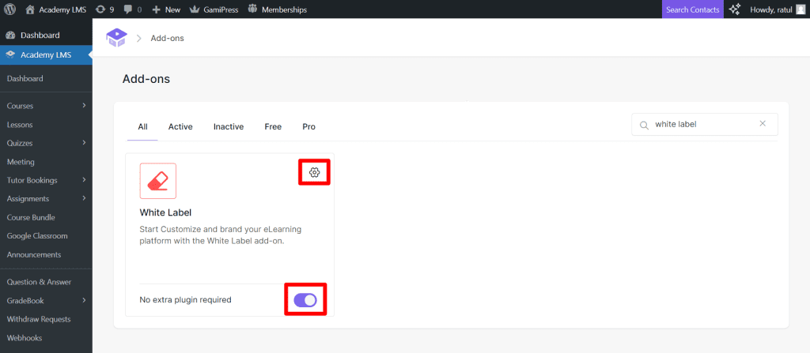Screen dimensions: 810x353
Task: Open Google Classroom in sidebar
Action: (37, 236)
